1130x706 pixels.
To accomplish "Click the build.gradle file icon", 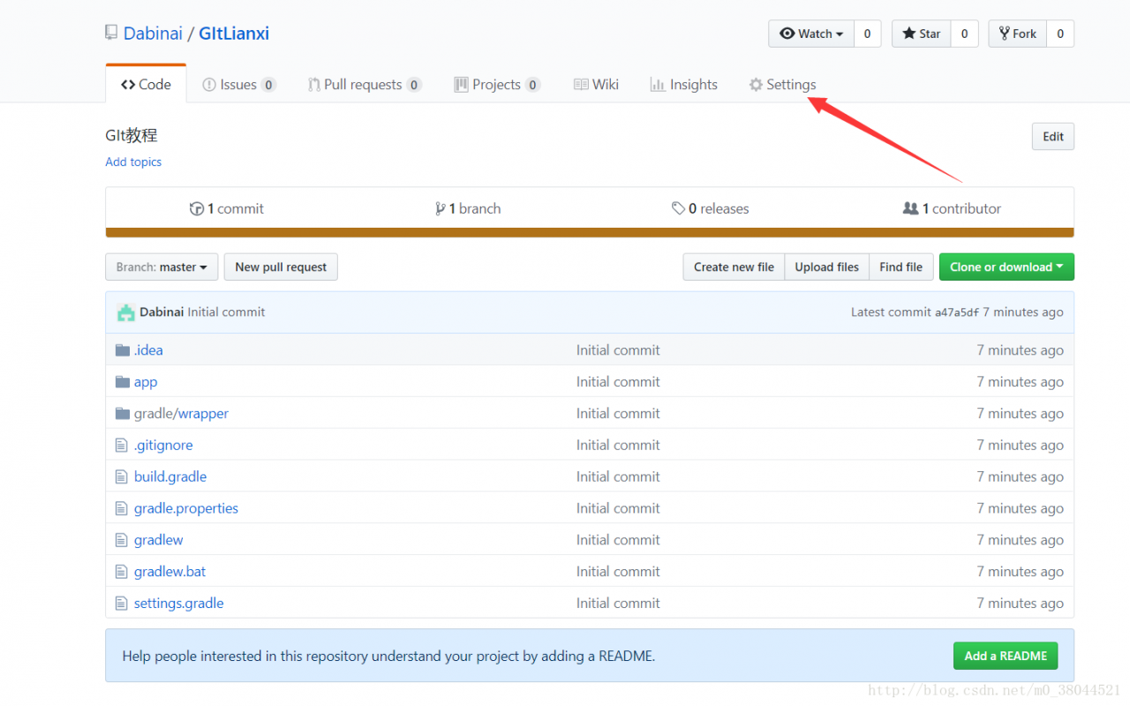I will [x=122, y=477].
